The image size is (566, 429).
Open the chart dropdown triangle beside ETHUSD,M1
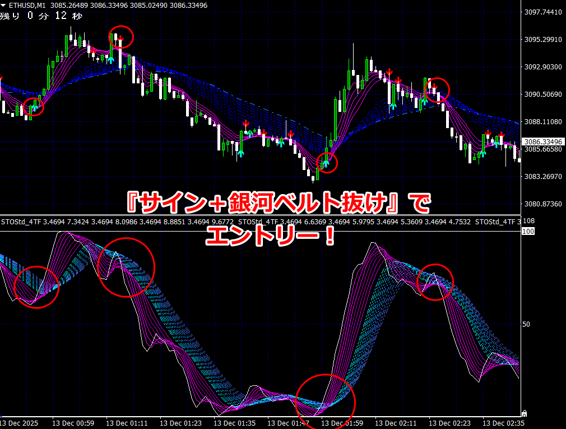click(x=3, y=6)
